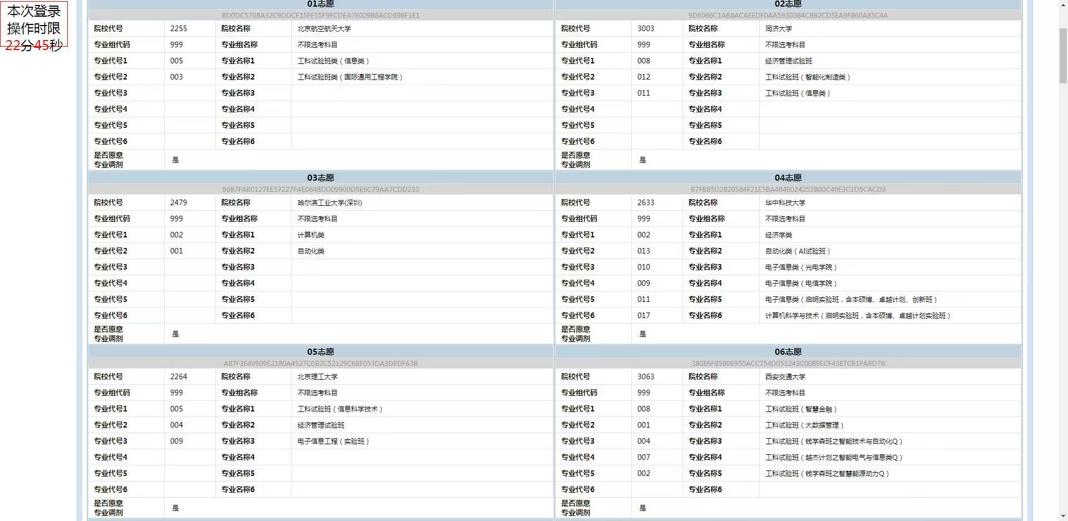Screen dimensions: 1068x521
Task: Click school name 华中科技大学
Action: coord(785,202)
